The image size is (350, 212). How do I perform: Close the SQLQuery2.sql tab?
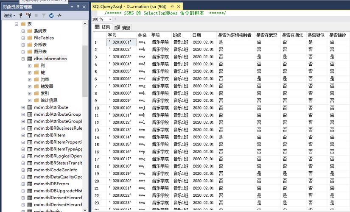tap(179, 6)
